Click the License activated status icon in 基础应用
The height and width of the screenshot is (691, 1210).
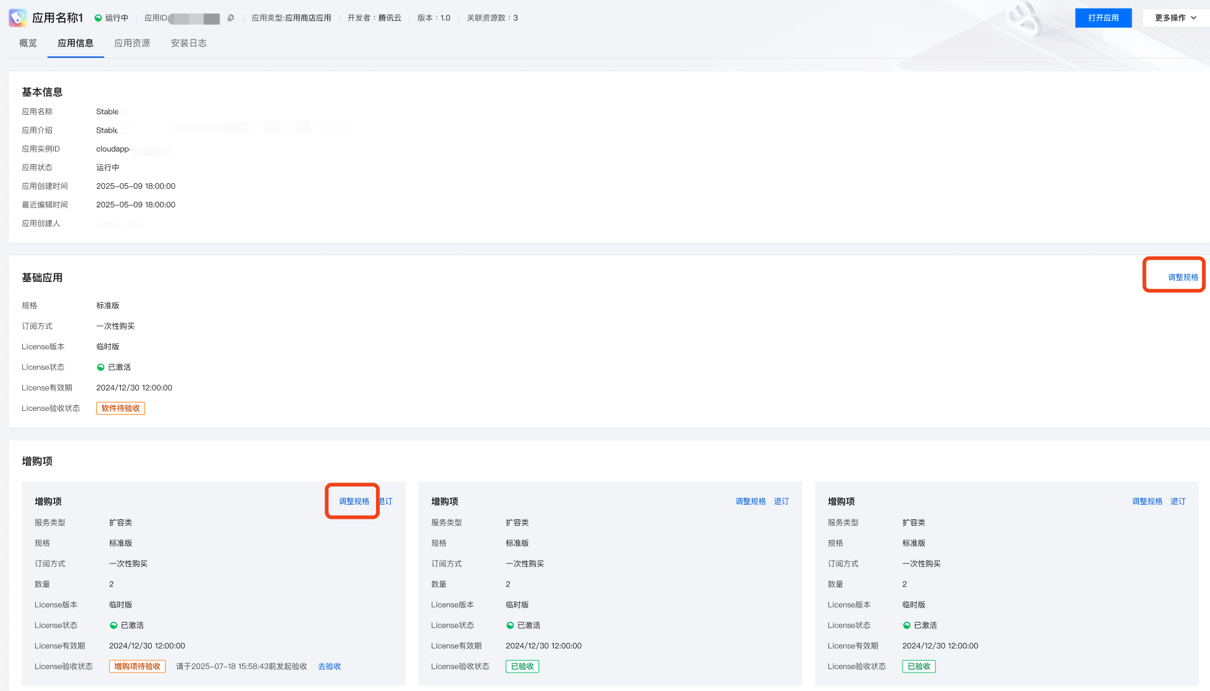tap(101, 367)
